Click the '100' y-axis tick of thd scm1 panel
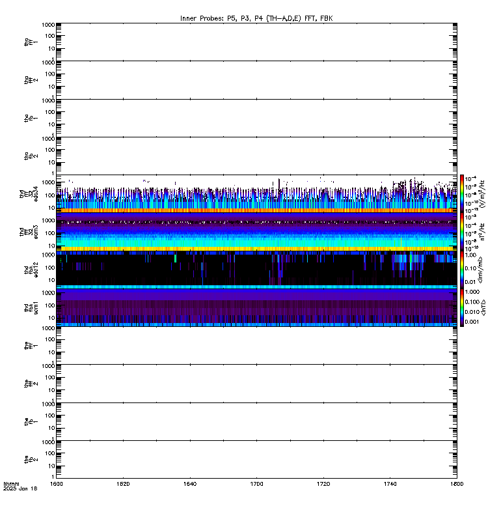The image size is (488, 521). coord(50,305)
